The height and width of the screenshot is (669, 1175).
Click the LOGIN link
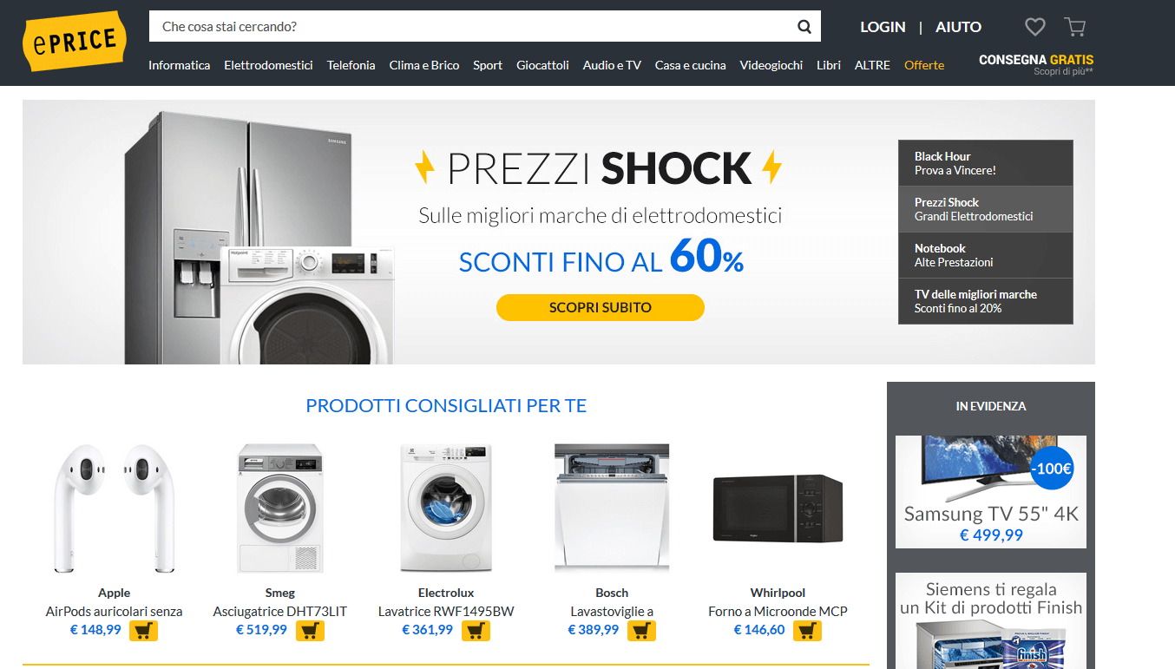pos(883,27)
